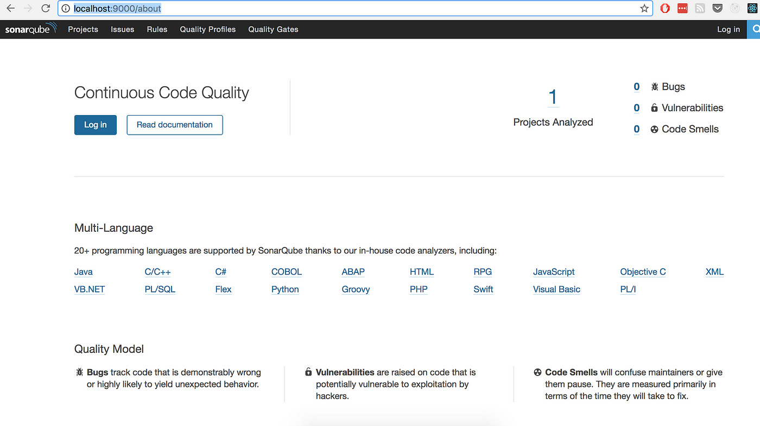760x426 pixels.
Task: Reload the page with refresh icon
Action: 46,8
